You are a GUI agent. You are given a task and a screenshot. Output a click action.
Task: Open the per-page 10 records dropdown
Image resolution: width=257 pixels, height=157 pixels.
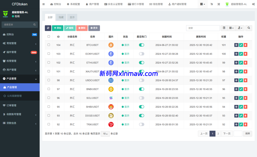point(105,134)
